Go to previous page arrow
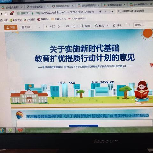Viewport: 153px width, 153px height. 40,27
